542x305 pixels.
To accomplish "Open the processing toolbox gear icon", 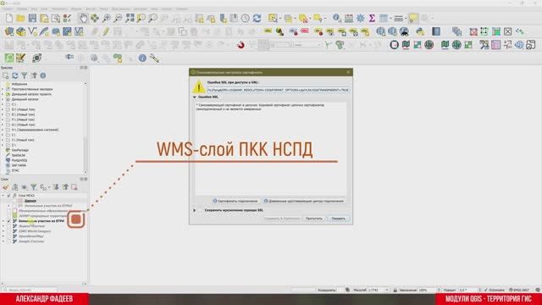I will click(360, 19).
